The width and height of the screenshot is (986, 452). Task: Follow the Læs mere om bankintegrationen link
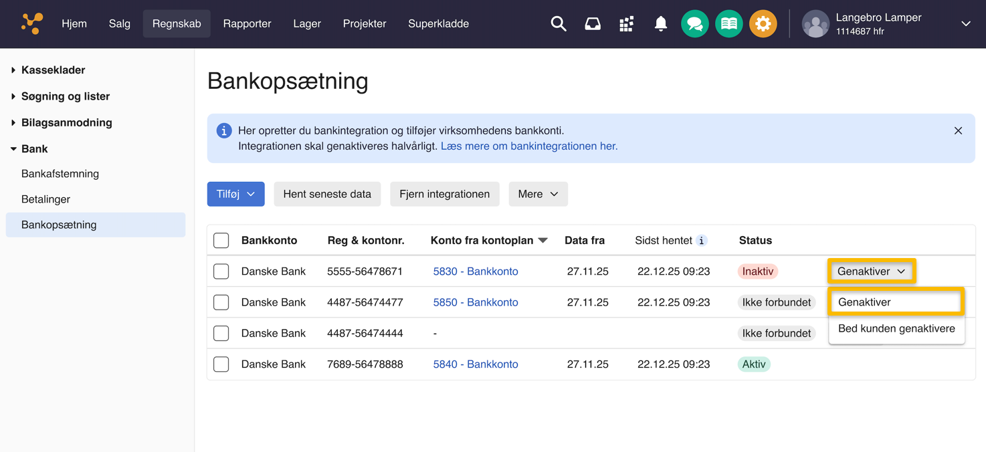coord(529,146)
